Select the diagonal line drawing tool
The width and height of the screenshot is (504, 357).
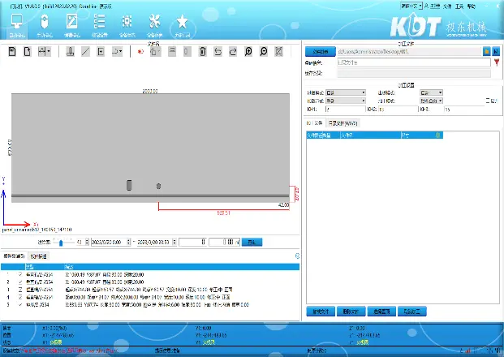point(85,51)
